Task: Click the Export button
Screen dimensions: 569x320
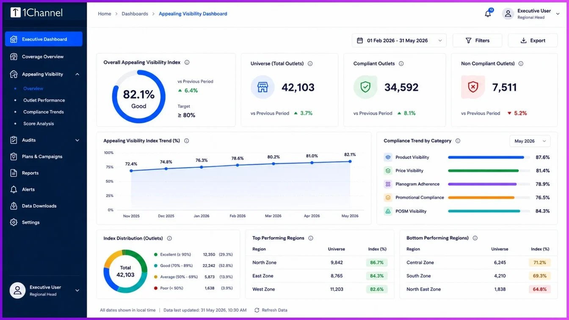Action: click(x=533, y=41)
